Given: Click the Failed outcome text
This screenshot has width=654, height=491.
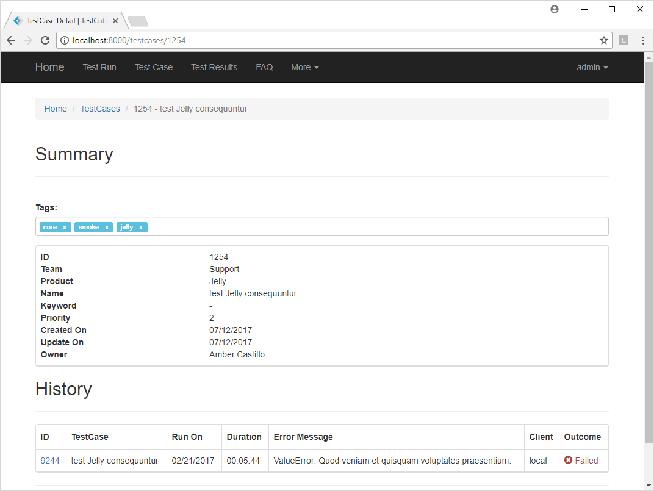Looking at the screenshot, I should [x=586, y=461].
